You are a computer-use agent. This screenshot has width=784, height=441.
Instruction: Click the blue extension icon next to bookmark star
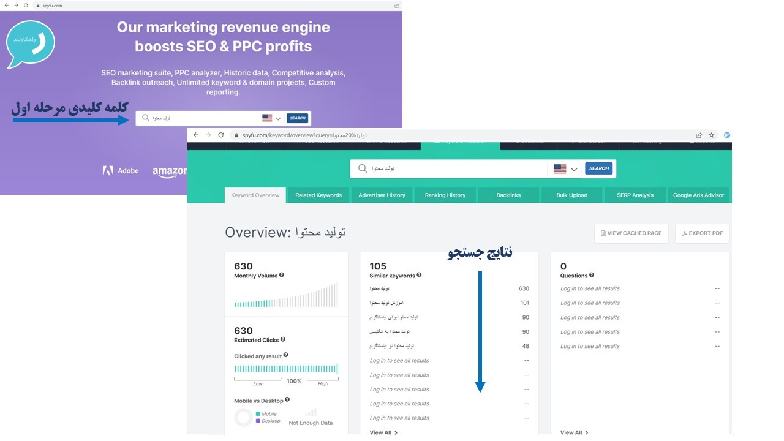tap(727, 135)
